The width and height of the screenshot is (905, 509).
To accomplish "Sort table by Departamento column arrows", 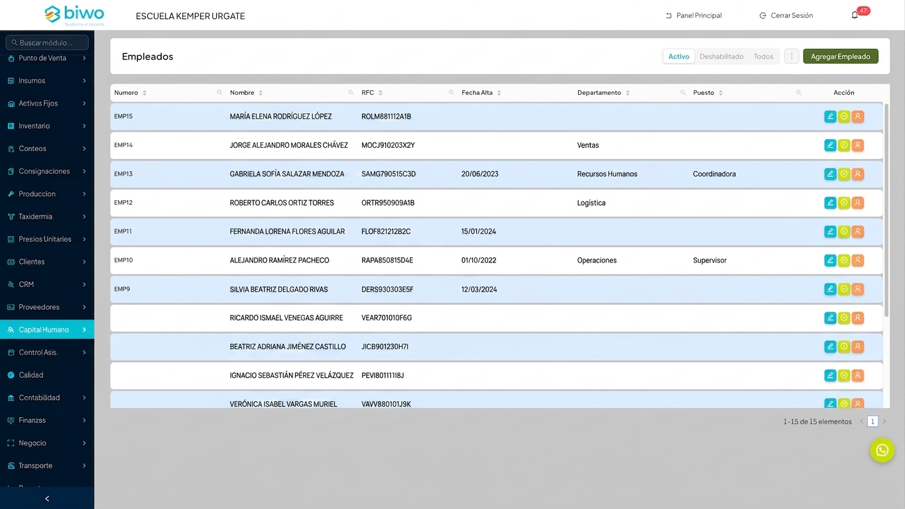I will (x=628, y=93).
